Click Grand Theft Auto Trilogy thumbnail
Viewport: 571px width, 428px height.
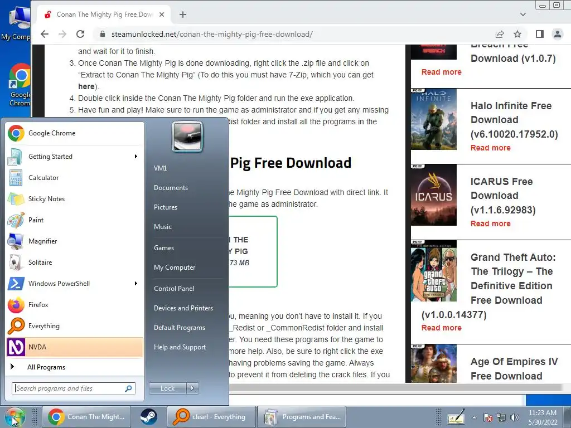(433, 270)
